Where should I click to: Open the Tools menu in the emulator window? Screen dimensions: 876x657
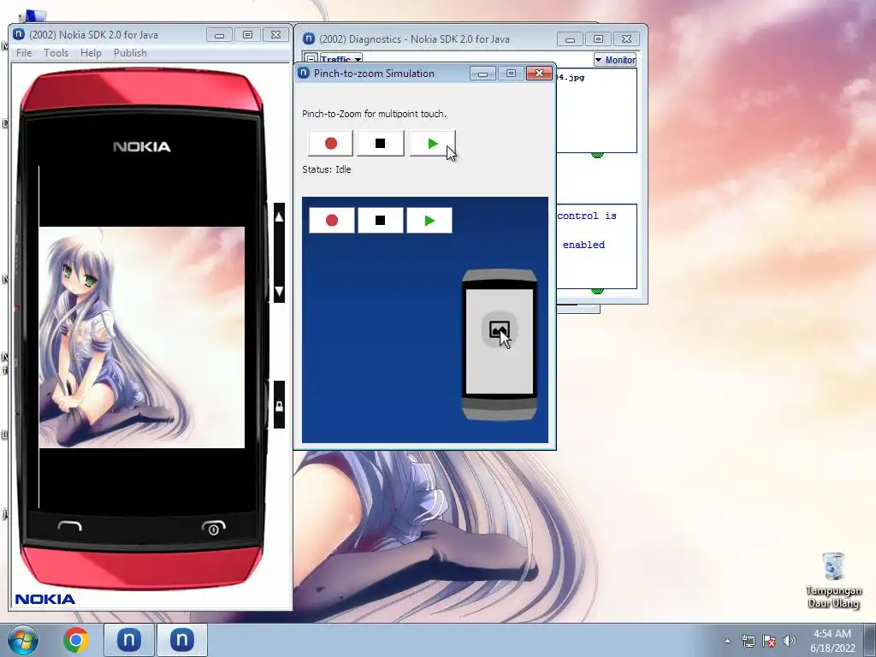(56, 52)
